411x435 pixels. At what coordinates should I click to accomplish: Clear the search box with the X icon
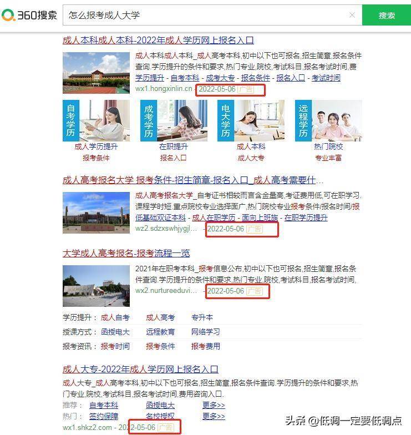[x=352, y=15]
